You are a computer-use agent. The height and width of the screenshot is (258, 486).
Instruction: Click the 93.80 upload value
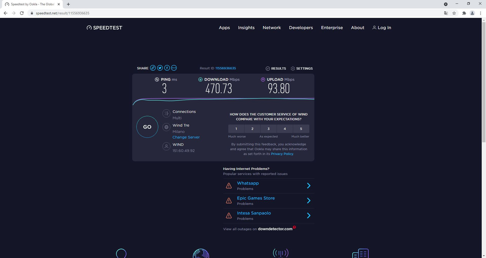279,89
